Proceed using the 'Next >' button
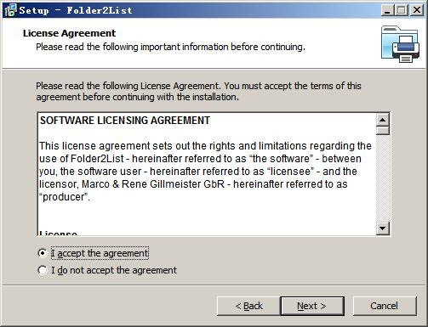The width and height of the screenshot is (428, 327). pos(312,306)
